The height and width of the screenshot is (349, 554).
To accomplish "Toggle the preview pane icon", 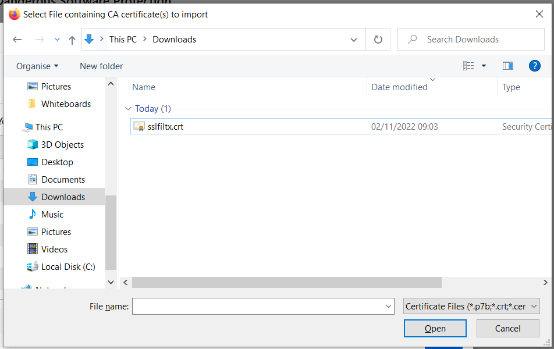I will pyautogui.click(x=507, y=66).
